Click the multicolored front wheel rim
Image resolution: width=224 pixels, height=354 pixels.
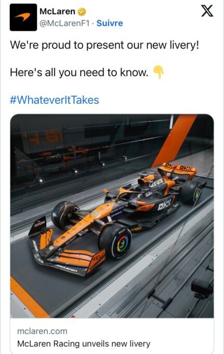click(122, 244)
